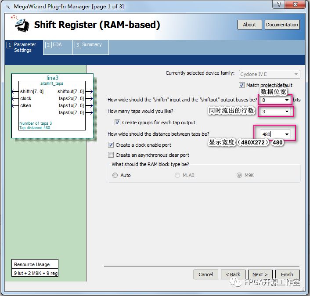Enable Create an asynchronous clear port
310x296 pixels.
[x=111, y=155]
